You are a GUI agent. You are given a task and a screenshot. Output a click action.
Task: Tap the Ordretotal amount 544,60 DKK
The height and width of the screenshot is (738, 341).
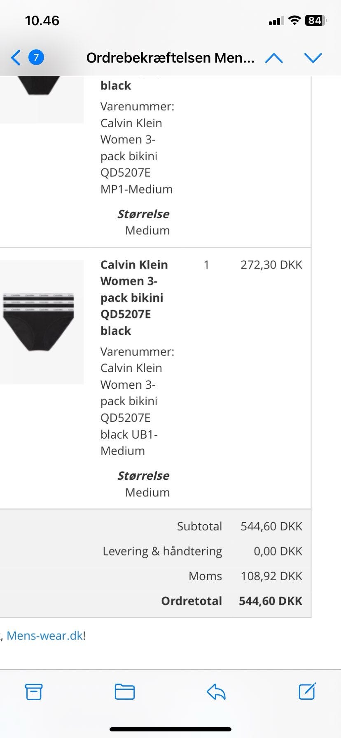pos(271,601)
